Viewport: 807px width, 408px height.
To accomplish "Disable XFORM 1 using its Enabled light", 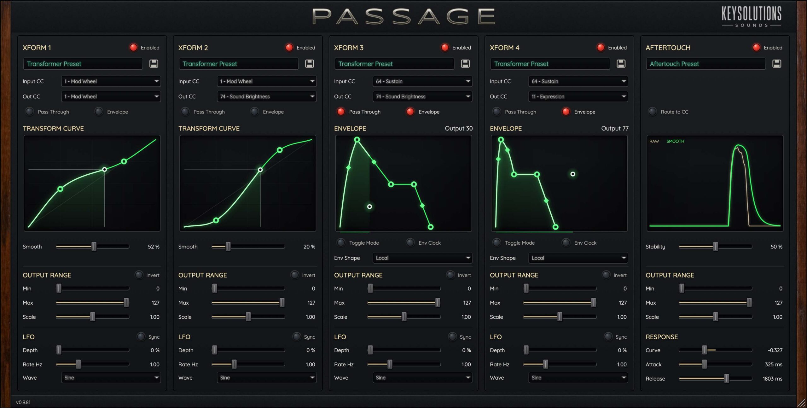I will tap(133, 48).
